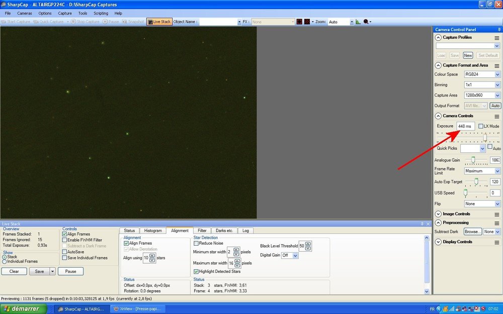This screenshot has width=503, height=314.
Task: Open the Image Controls section menu icon
Action: tap(496, 215)
